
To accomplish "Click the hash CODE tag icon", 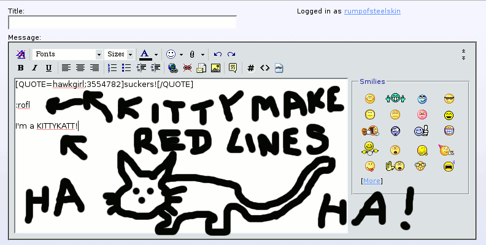I will (x=251, y=68).
